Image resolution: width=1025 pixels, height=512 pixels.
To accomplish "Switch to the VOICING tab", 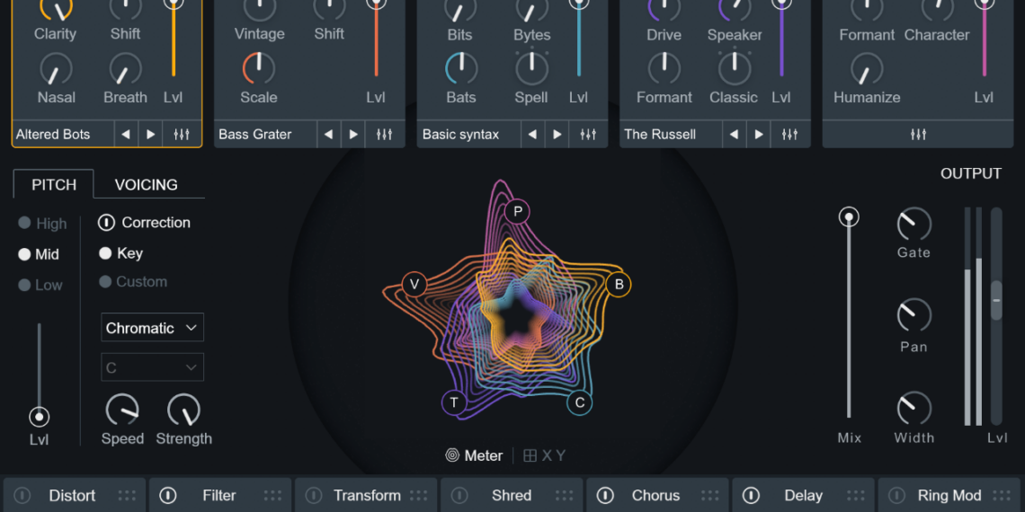I will (146, 184).
